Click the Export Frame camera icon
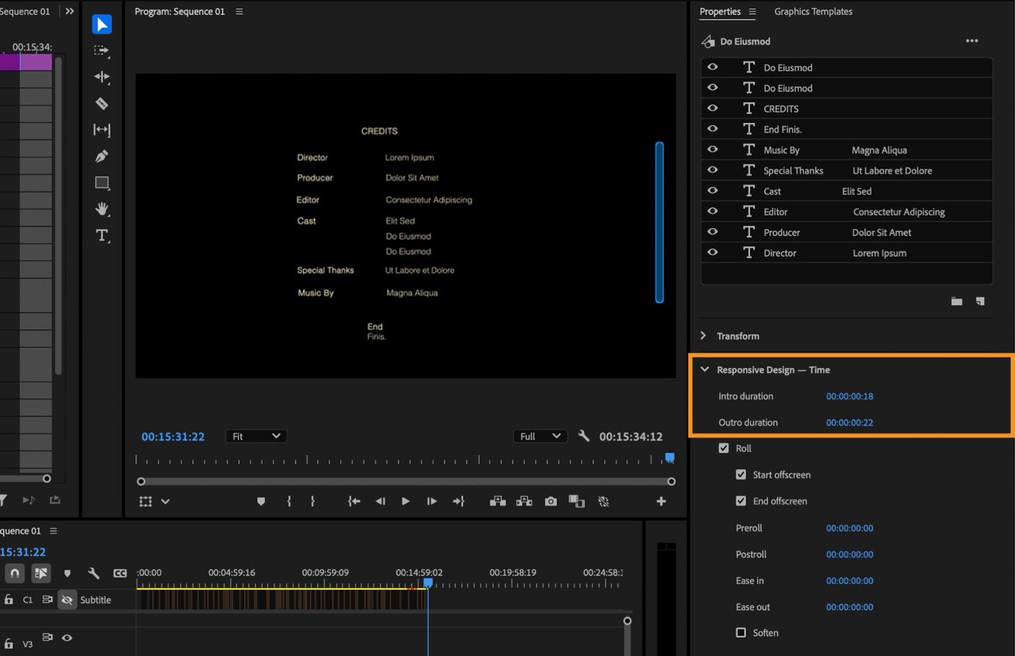 click(550, 501)
